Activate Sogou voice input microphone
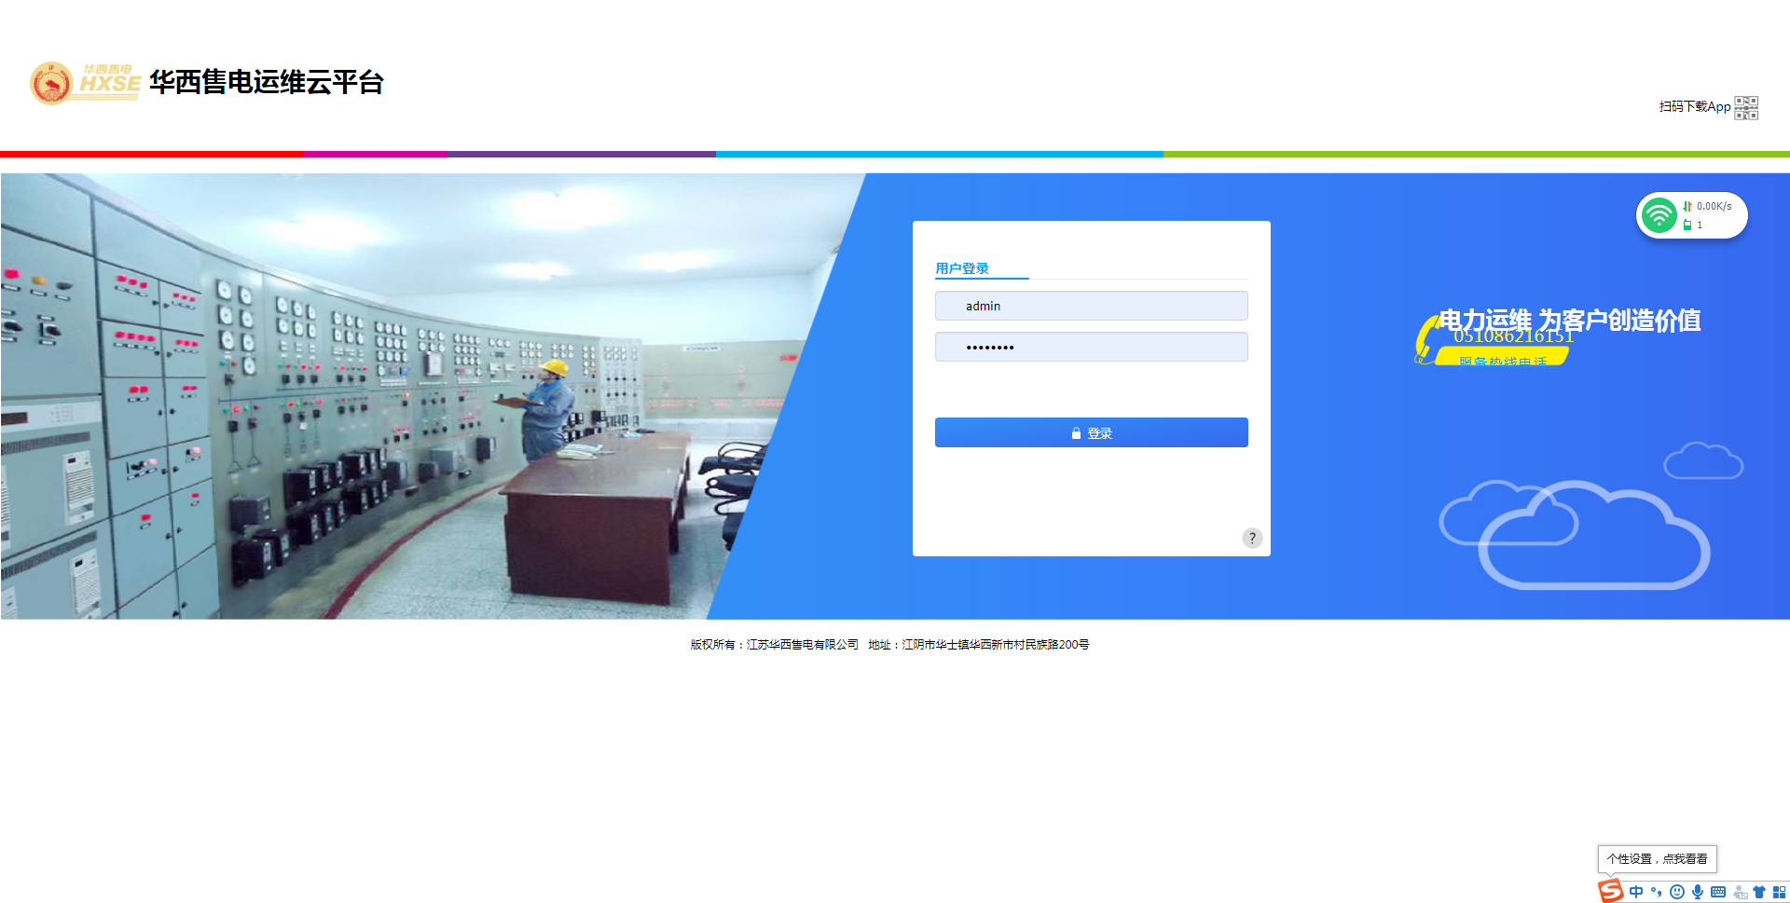Screen dimensions: 1790x903 point(1698,892)
